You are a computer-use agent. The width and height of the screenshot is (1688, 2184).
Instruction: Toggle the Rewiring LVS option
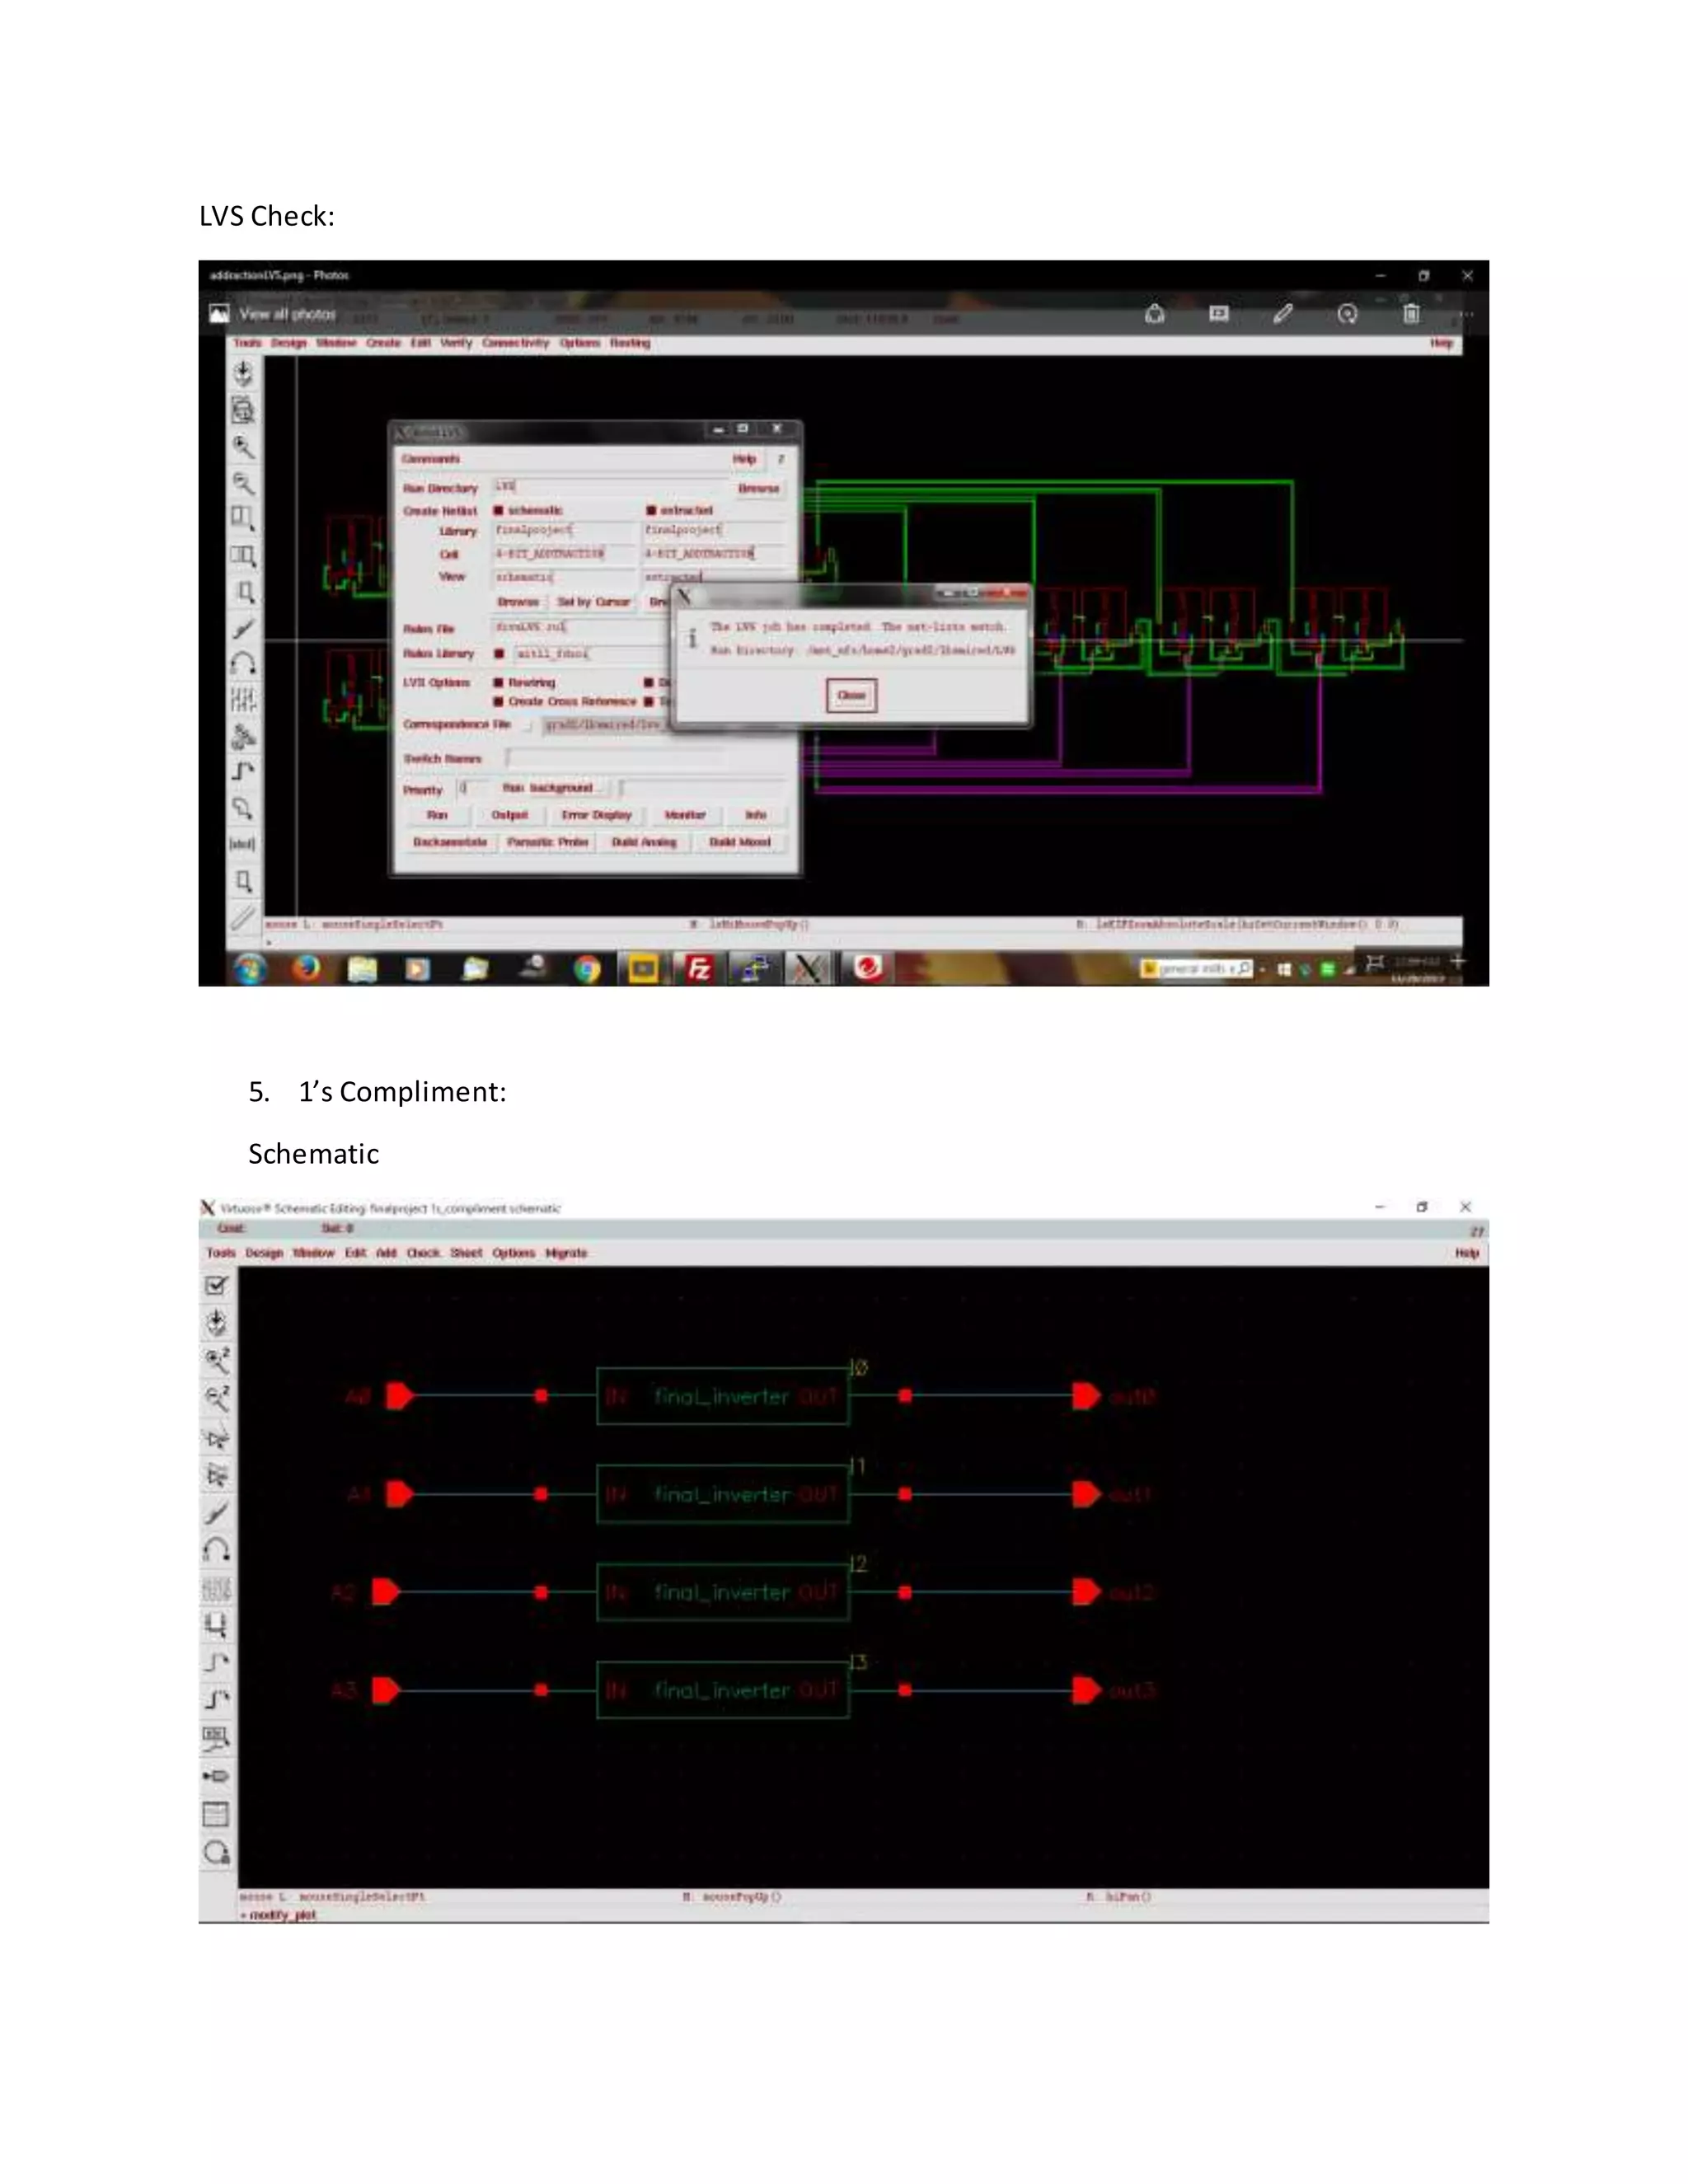[498, 683]
